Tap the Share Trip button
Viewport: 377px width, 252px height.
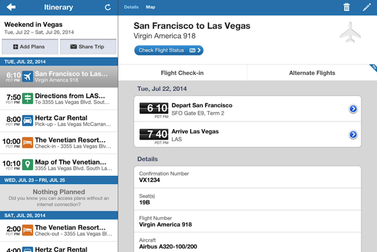(88, 47)
